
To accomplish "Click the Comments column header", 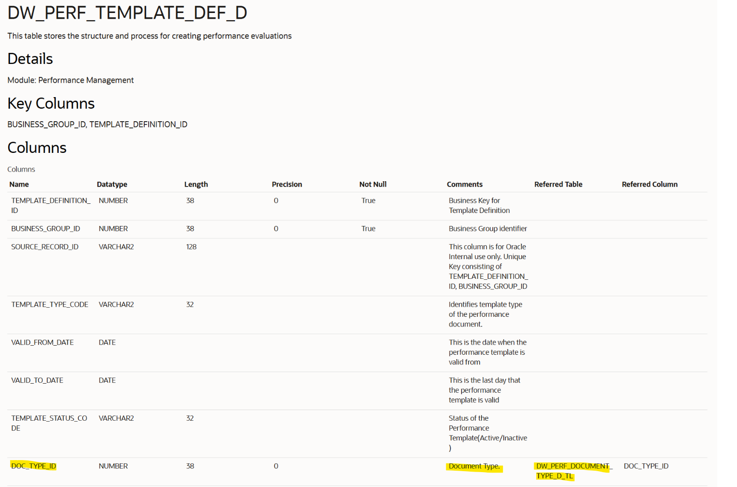I will click(x=464, y=184).
